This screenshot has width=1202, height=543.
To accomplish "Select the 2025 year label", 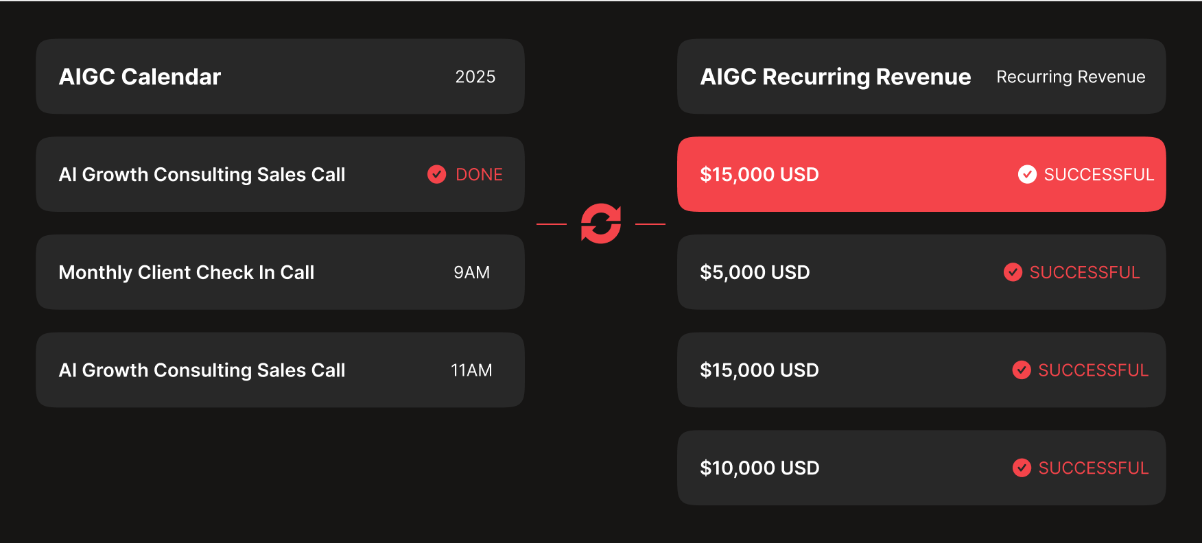I will tap(475, 77).
